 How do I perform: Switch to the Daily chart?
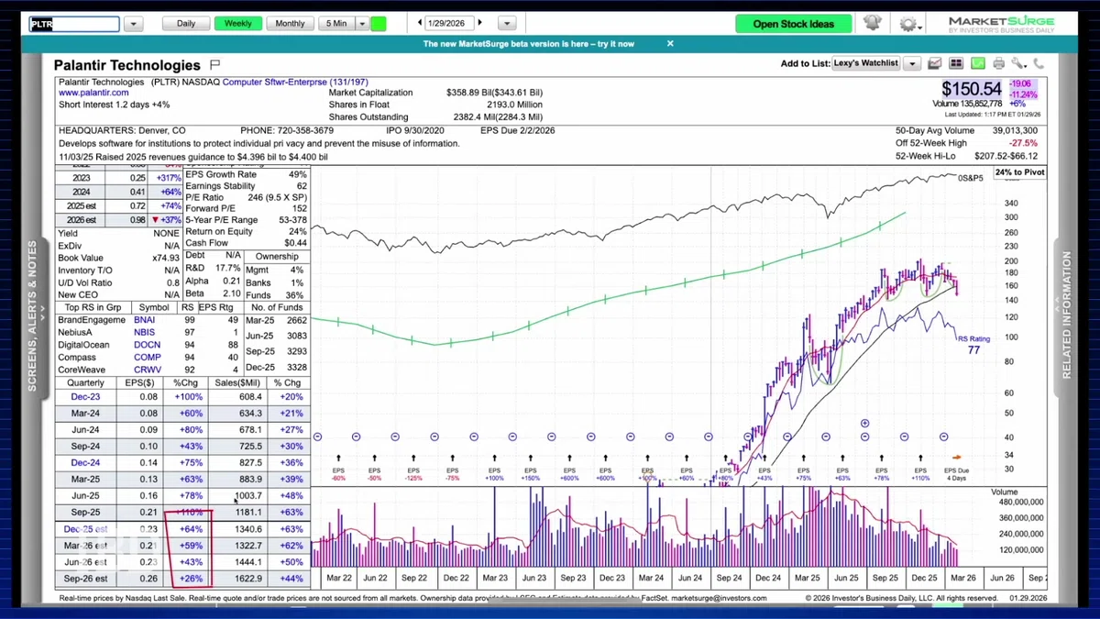tap(186, 24)
